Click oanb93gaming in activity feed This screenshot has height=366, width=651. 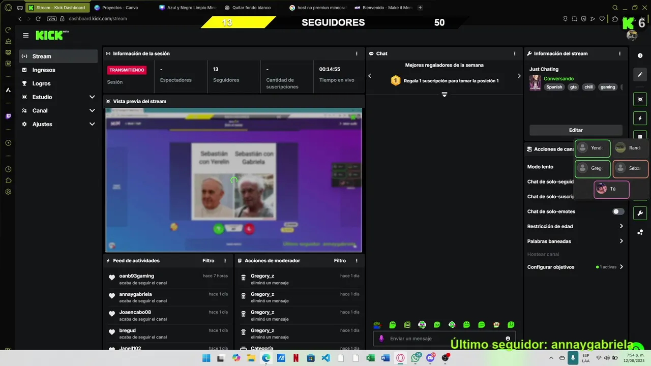(136, 276)
